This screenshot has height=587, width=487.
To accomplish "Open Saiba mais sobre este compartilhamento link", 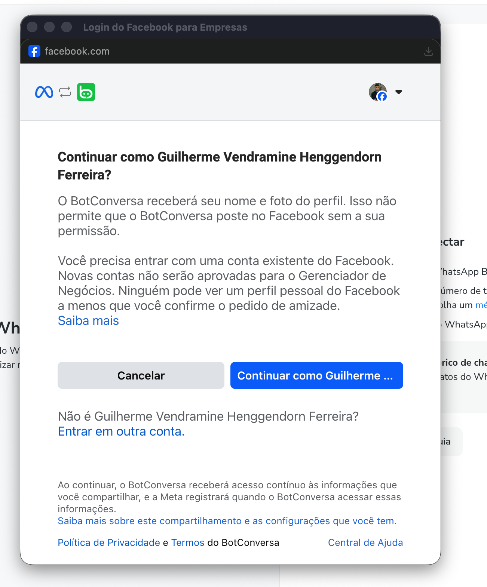I will [x=227, y=521].
